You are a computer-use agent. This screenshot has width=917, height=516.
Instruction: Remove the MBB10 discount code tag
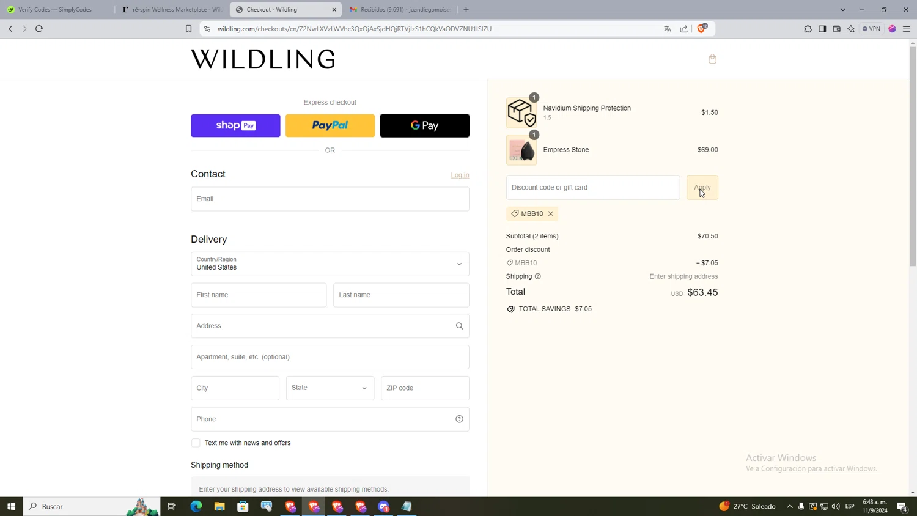[551, 214]
